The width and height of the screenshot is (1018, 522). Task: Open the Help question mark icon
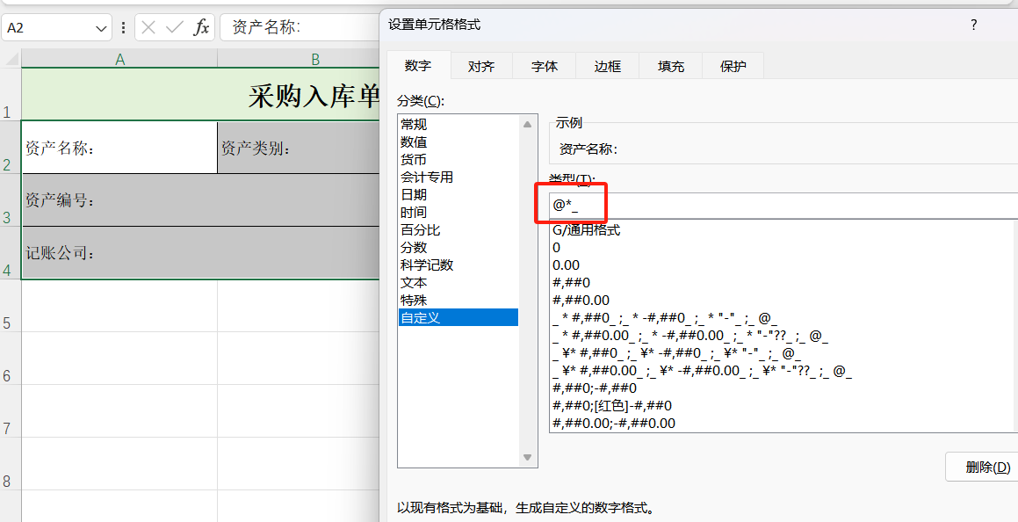click(x=973, y=26)
